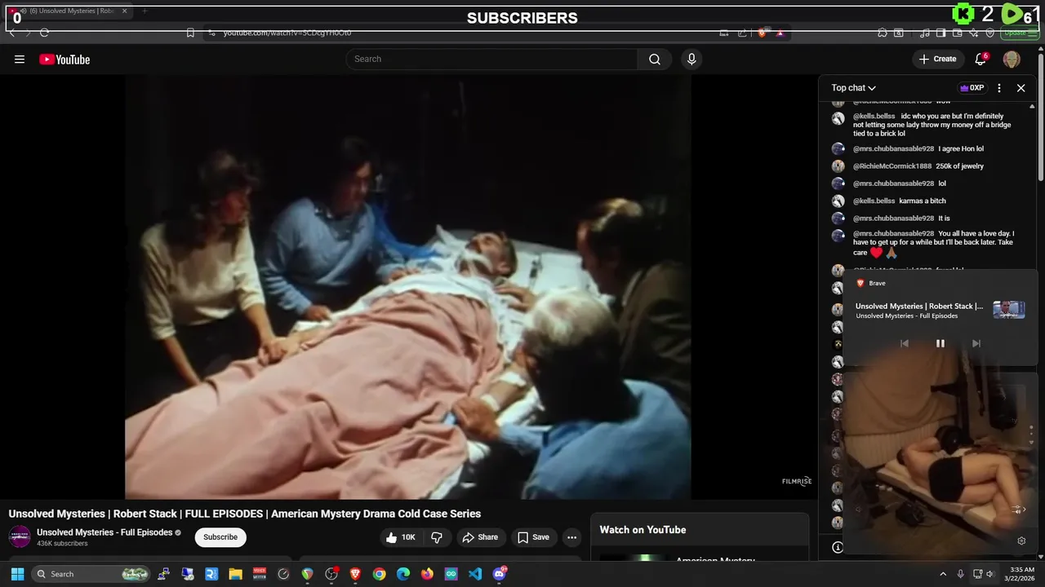Close the live chat panel

pyautogui.click(x=1021, y=88)
